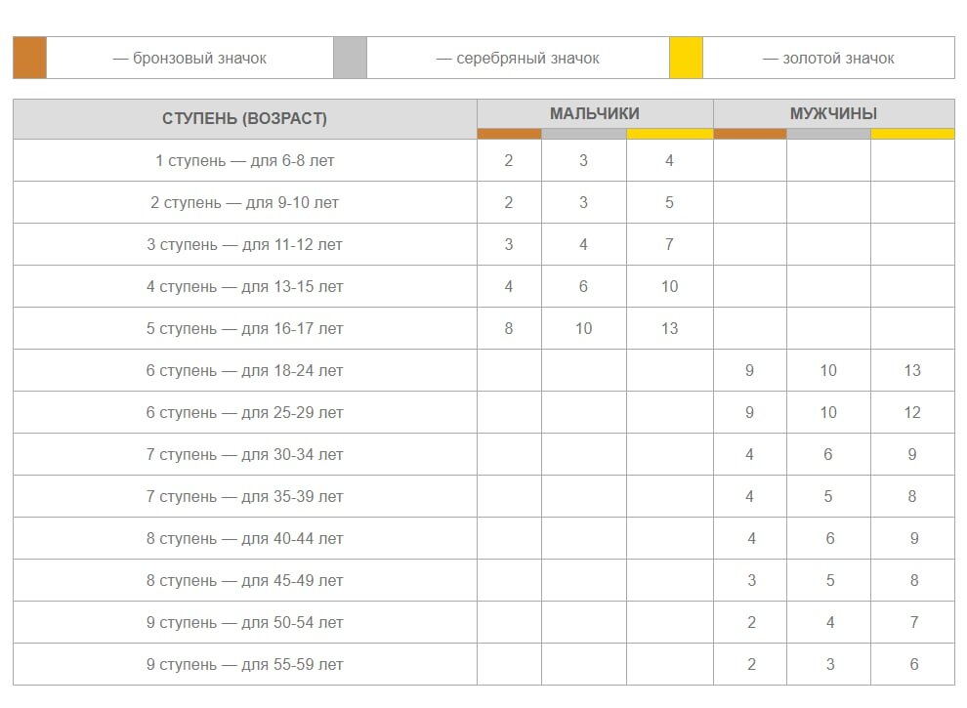Select row '7 ступень — для 30-34 лет'
The width and height of the screenshot is (967, 708).
point(484,454)
